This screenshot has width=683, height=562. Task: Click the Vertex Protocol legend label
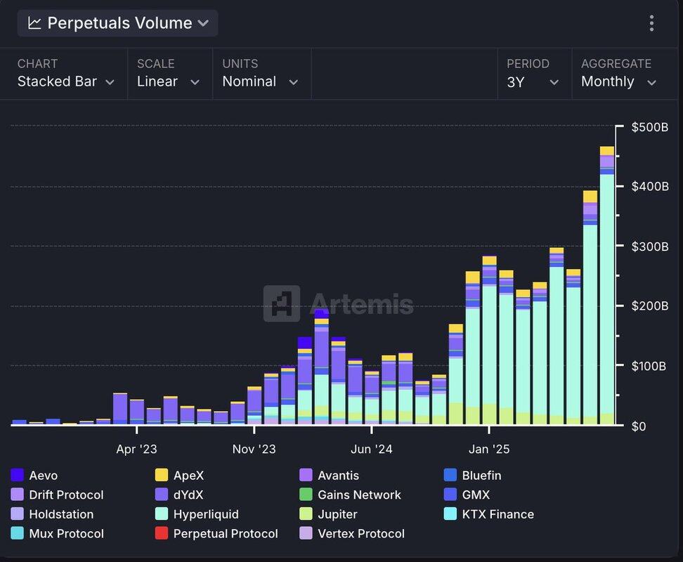pos(361,534)
